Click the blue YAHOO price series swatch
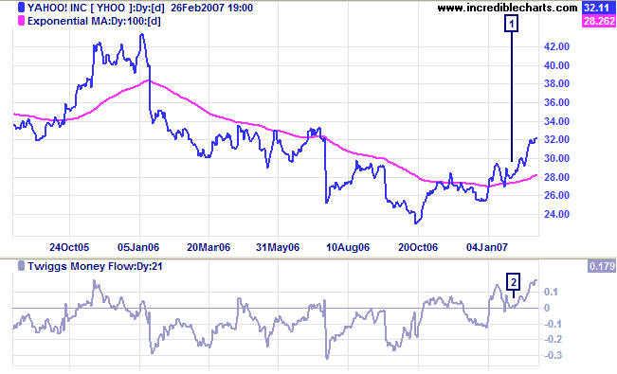617x374 pixels. pos(21,8)
